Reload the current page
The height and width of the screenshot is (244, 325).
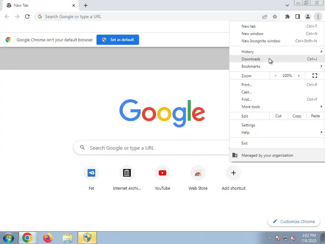27,17
